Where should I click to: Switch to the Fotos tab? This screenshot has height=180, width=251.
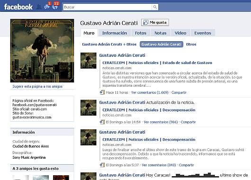tap(141, 33)
